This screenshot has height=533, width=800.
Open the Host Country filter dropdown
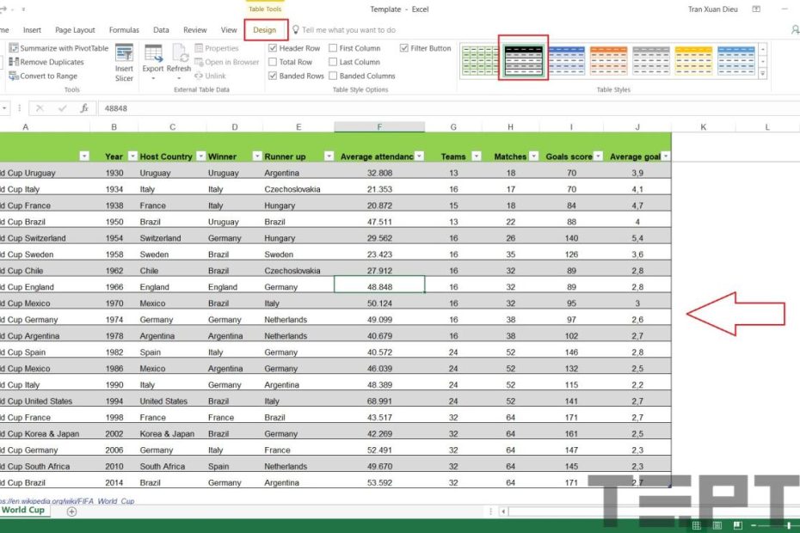coord(200,156)
